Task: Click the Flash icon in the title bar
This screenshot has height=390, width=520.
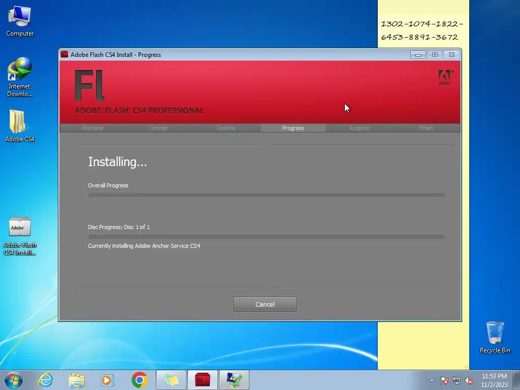Action: [64, 54]
